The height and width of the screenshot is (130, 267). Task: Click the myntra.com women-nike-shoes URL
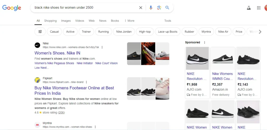pyautogui.click(x=68, y=127)
